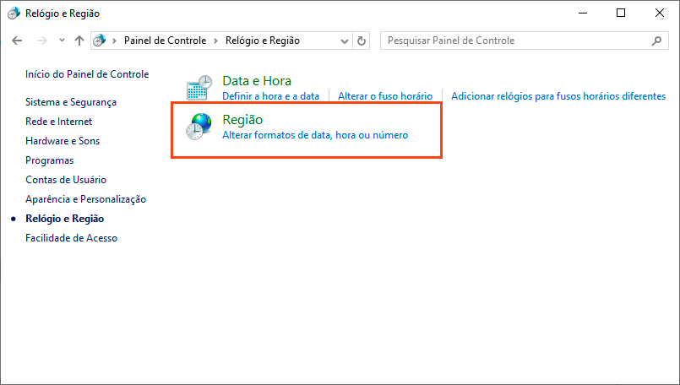680x385 pixels.
Task: Click the search magnifier icon
Action: [x=656, y=41]
